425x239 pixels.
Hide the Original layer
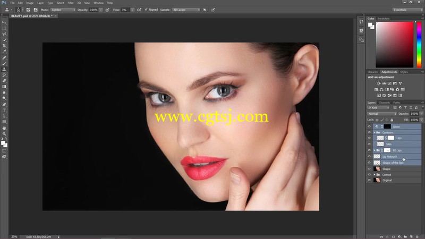(x=369, y=180)
